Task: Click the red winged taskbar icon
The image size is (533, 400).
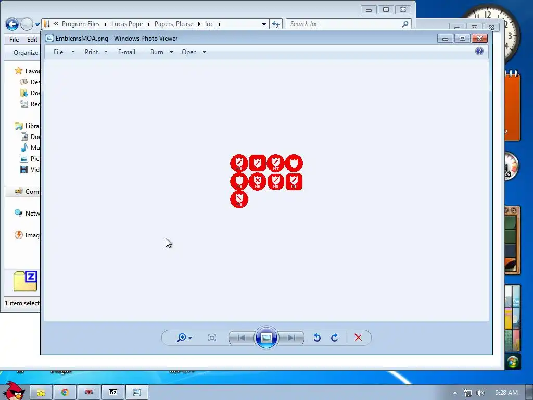Action: point(88,393)
